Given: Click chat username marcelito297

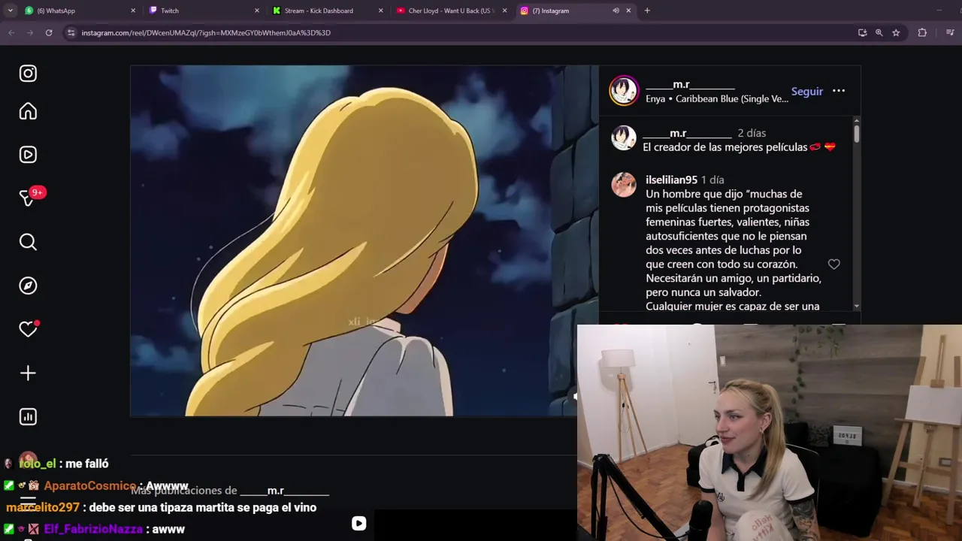Looking at the screenshot, I should point(43,507).
